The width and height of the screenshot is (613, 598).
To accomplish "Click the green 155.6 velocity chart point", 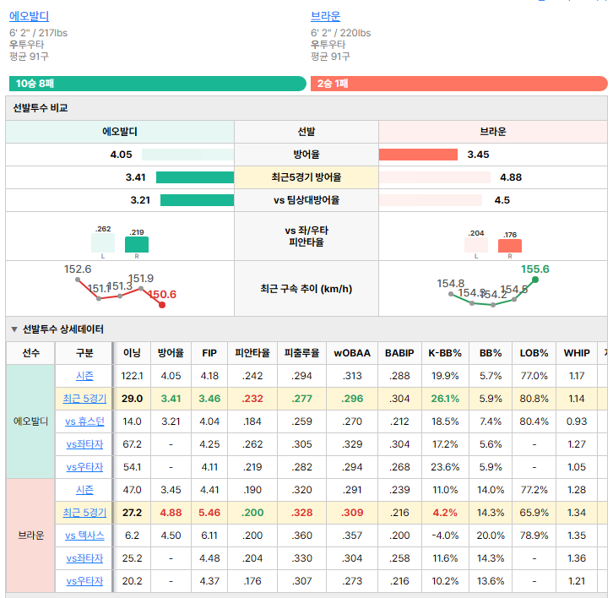I will (x=535, y=280).
